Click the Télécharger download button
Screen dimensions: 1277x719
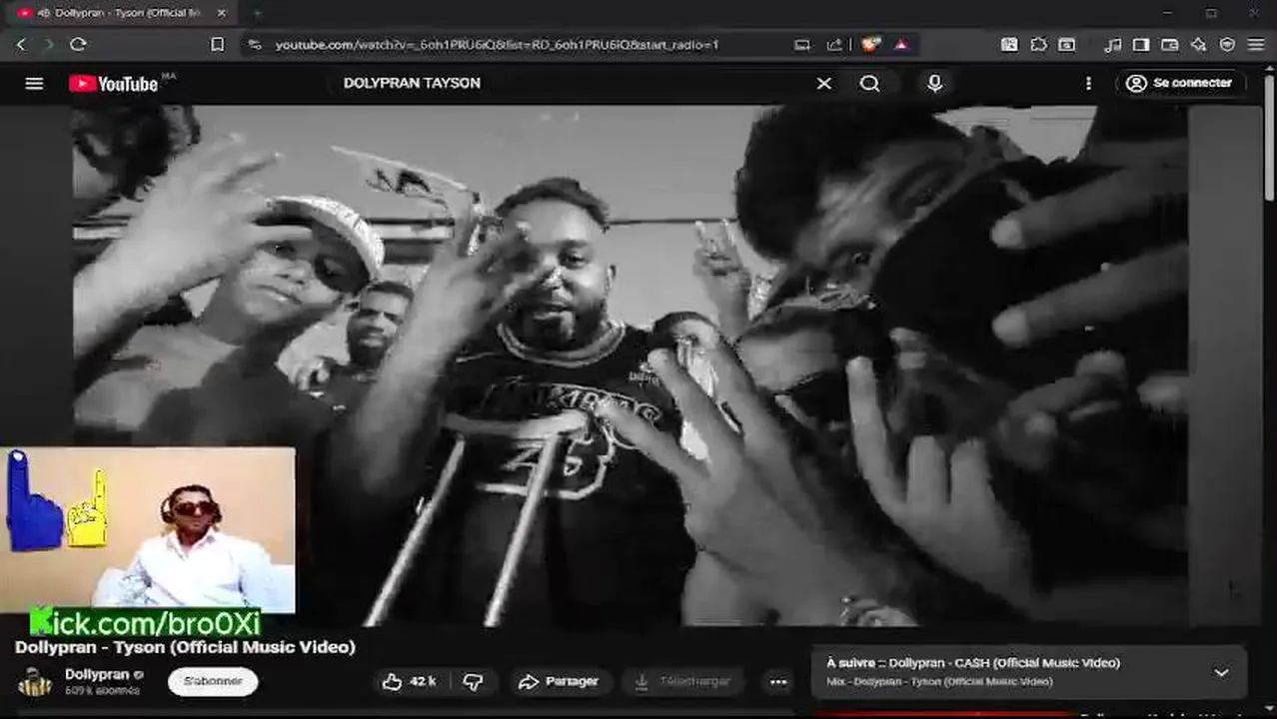click(683, 681)
